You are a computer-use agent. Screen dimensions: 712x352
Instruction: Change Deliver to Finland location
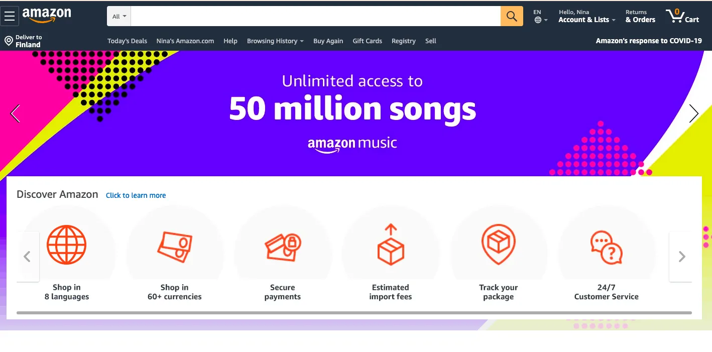click(x=23, y=41)
